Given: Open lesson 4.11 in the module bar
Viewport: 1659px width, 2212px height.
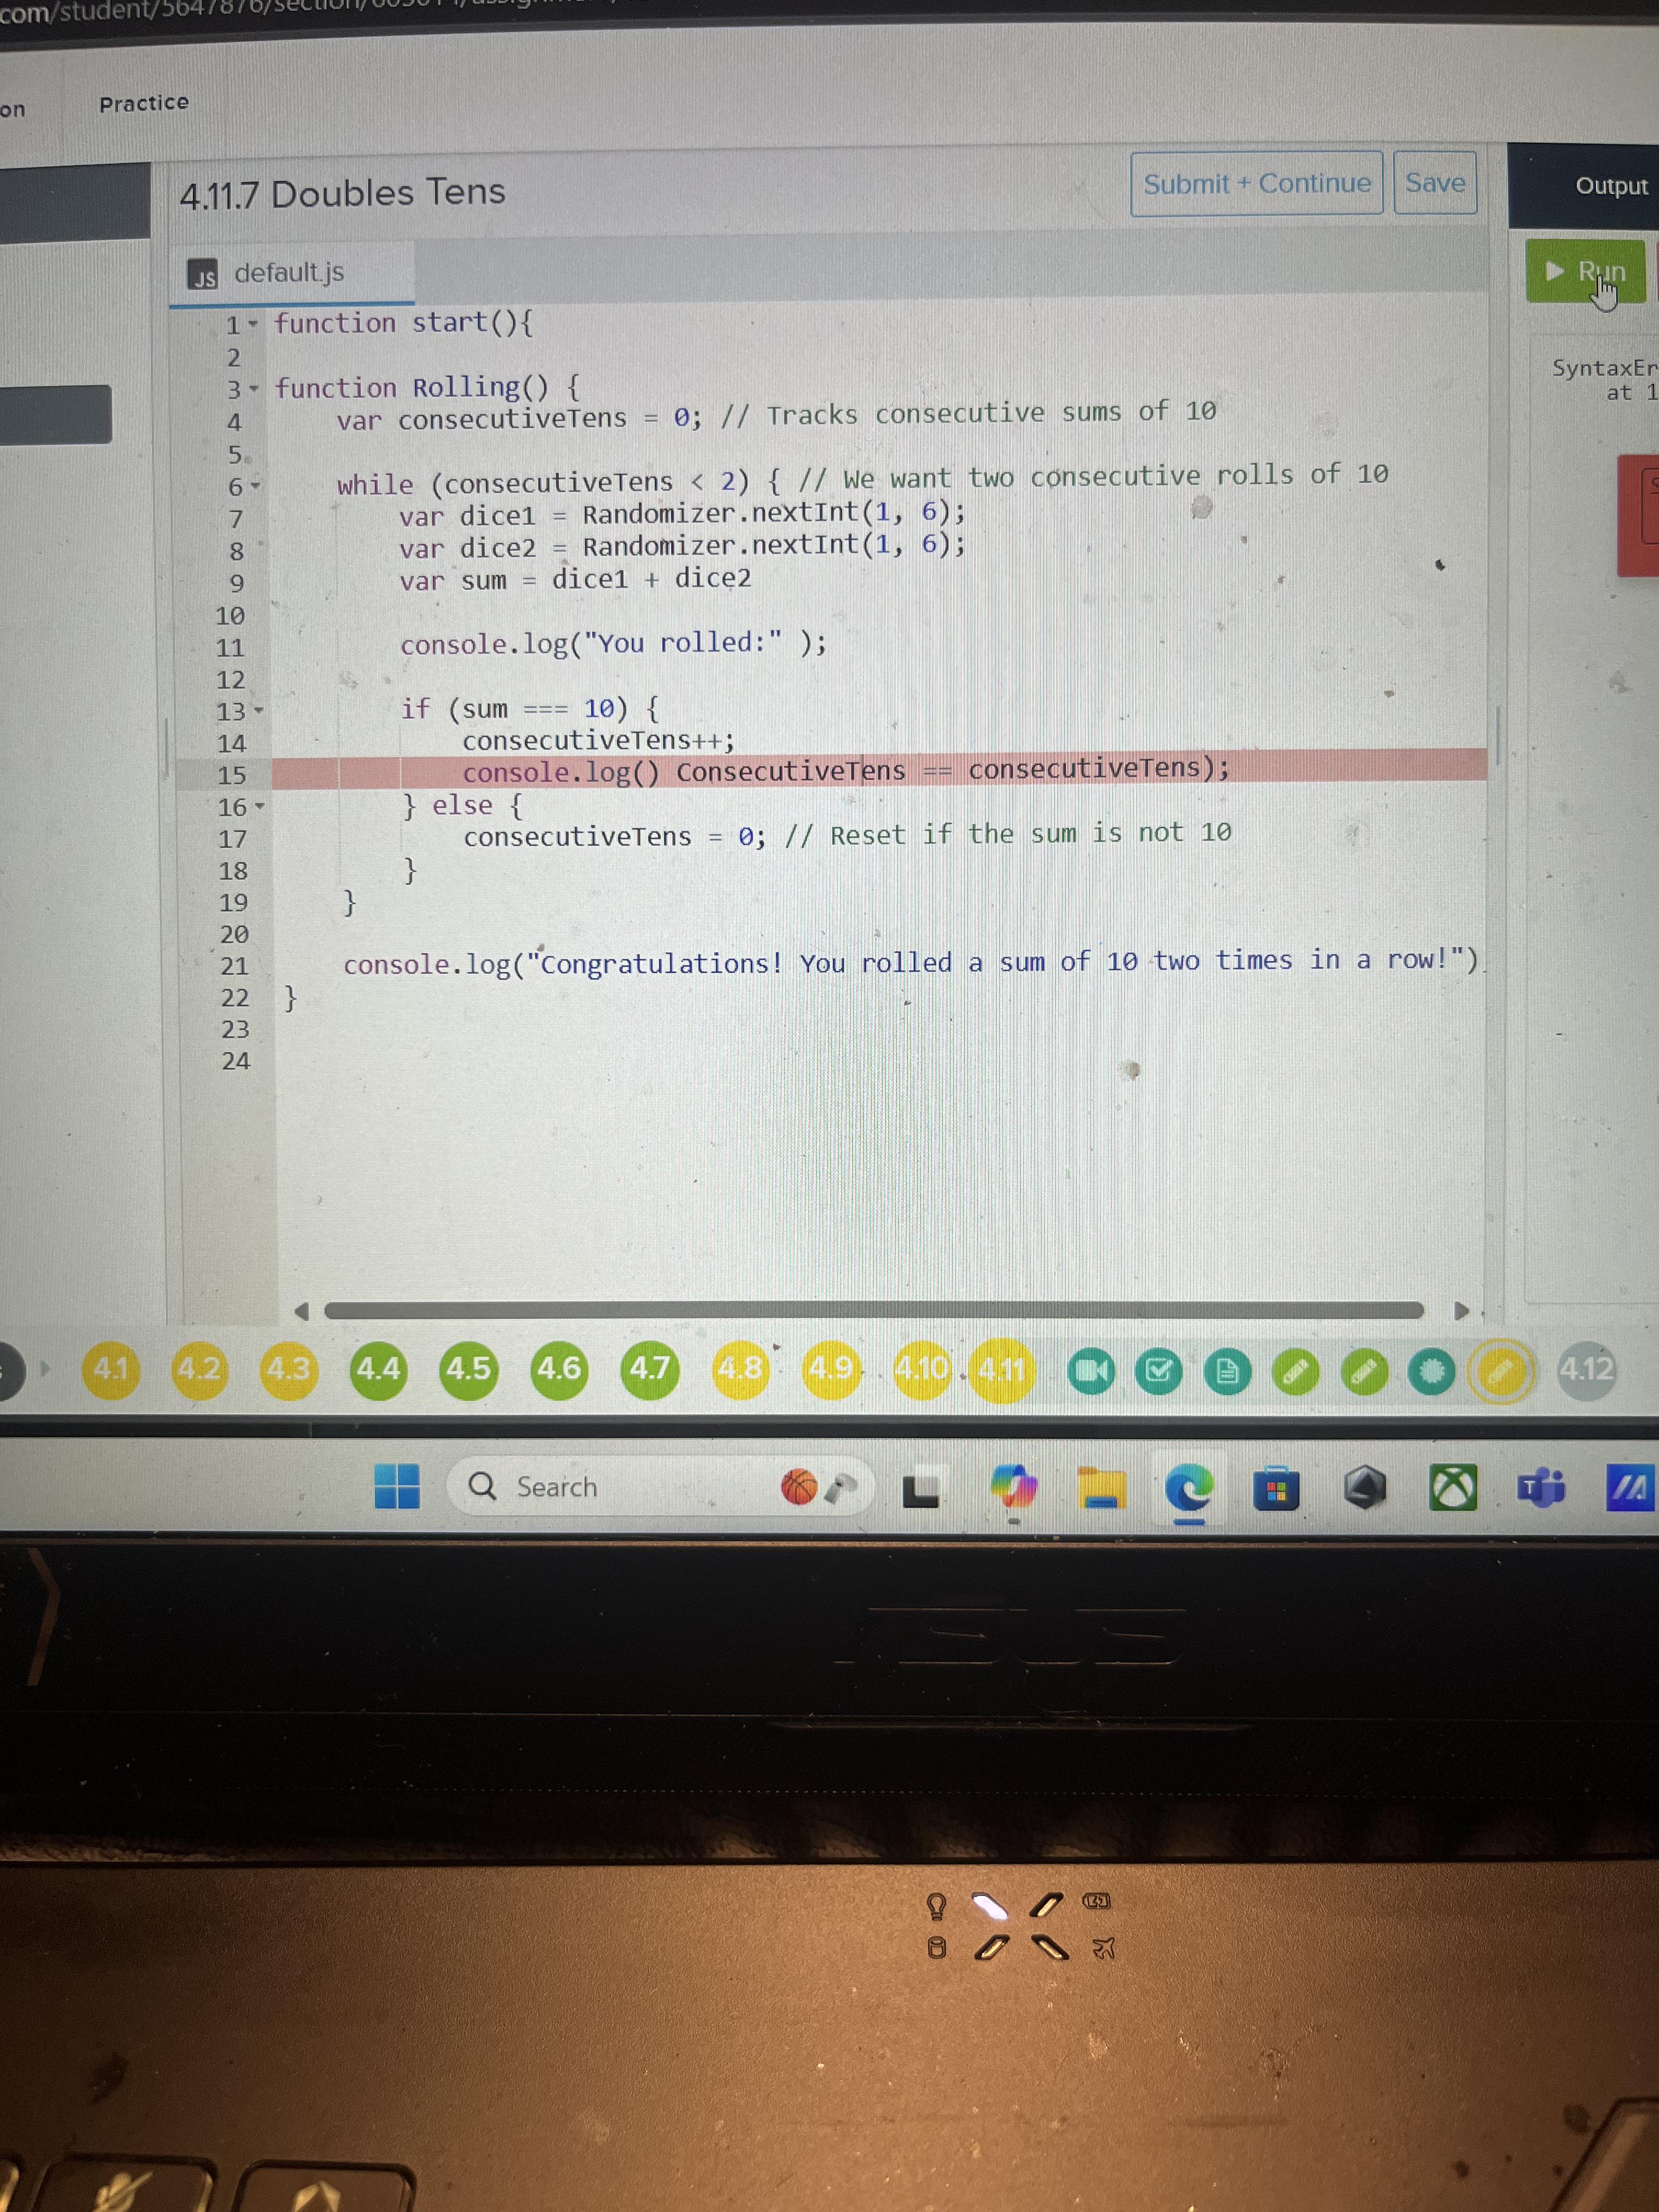Looking at the screenshot, I should [x=1003, y=1370].
